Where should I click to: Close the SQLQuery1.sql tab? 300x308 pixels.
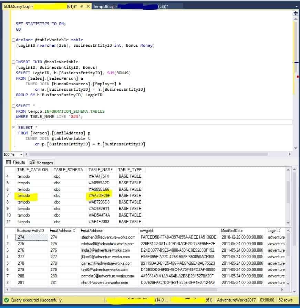[88, 6]
